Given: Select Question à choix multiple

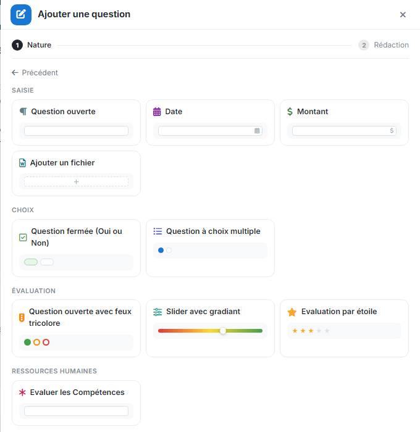Looking at the screenshot, I should point(210,248).
